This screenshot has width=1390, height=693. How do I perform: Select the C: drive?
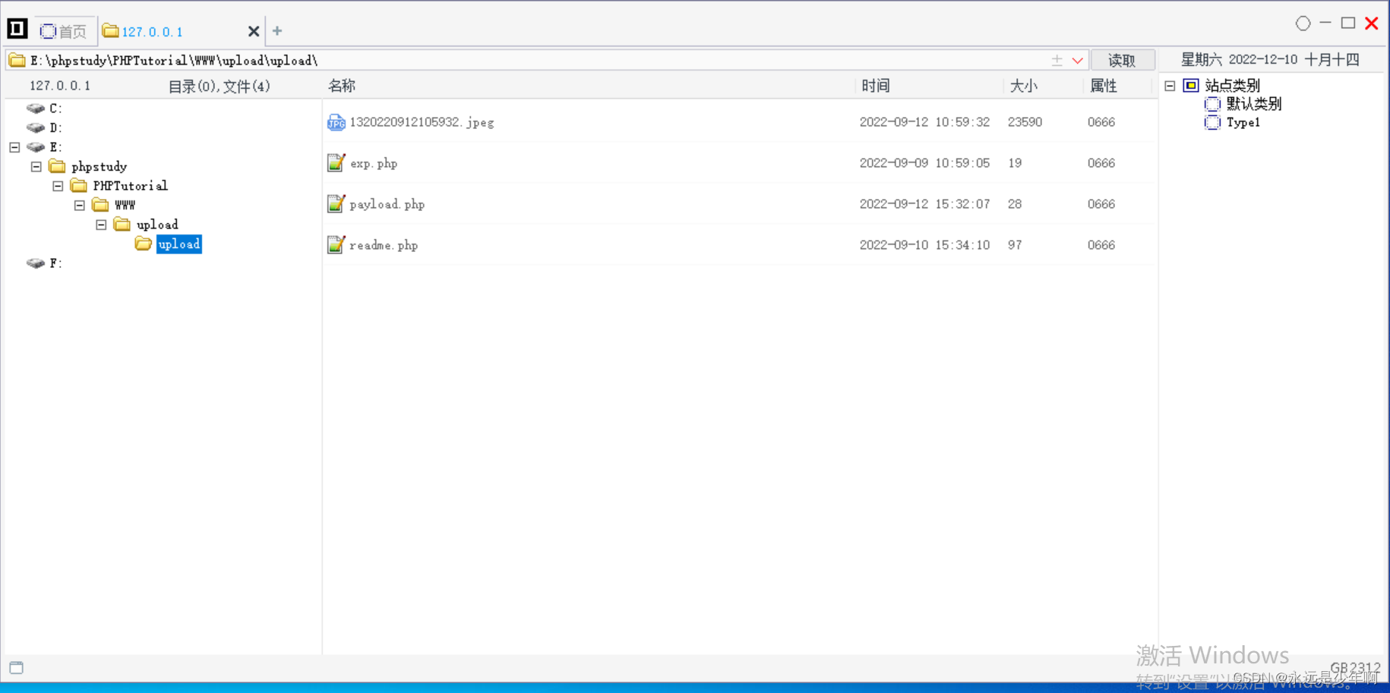pyautogui.click(x=55, y=109)
